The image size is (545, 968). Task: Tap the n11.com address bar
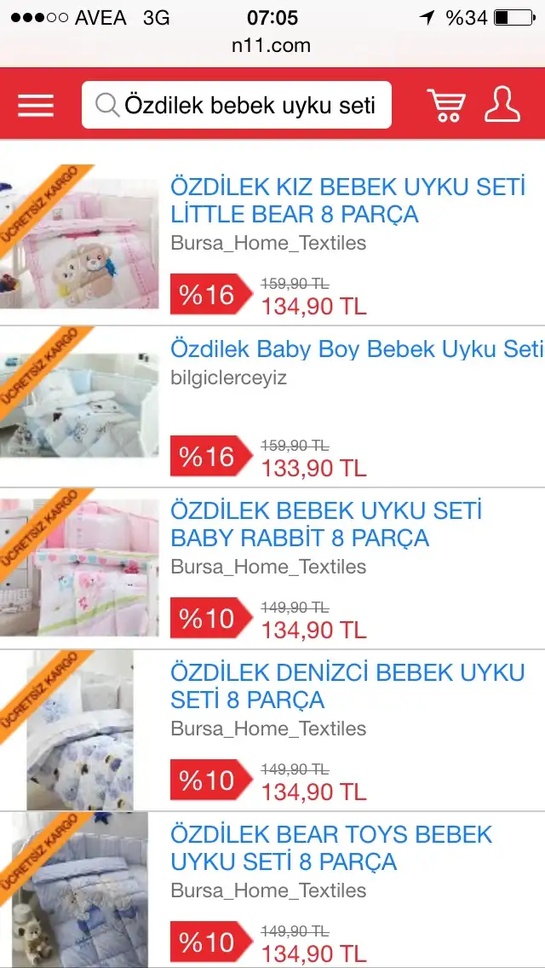[x=272, y=45]
